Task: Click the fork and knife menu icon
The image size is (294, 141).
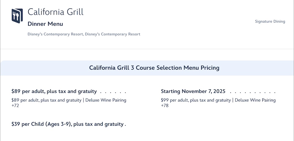Action: pos(17,16)
